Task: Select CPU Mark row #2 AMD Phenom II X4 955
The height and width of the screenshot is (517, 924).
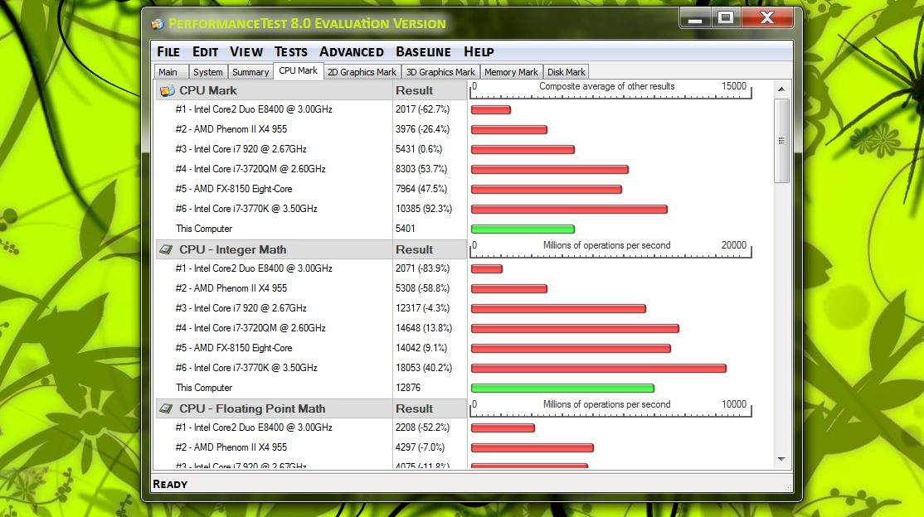Action: (x=231, y=129)
